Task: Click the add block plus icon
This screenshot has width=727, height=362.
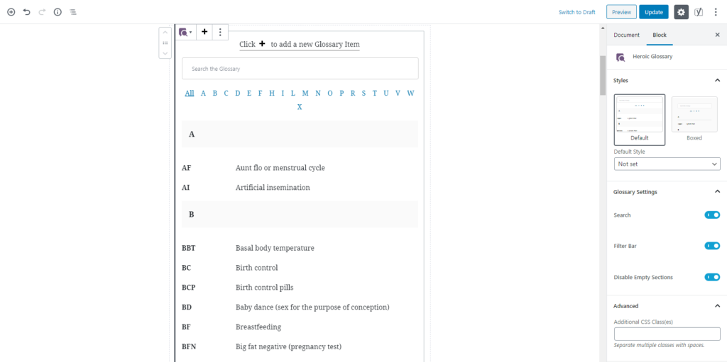Action: (11, 12)
